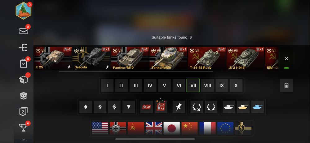Screen dimensions: 310x143
Task: Open the tech tree icon
Action: click(23, 47)
